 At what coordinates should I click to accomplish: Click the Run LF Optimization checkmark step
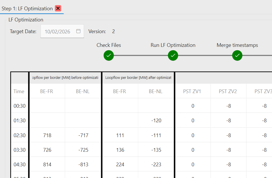click(x=173, y=55)
